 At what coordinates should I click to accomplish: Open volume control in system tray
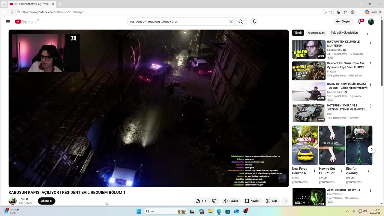(x=365, y=211)
